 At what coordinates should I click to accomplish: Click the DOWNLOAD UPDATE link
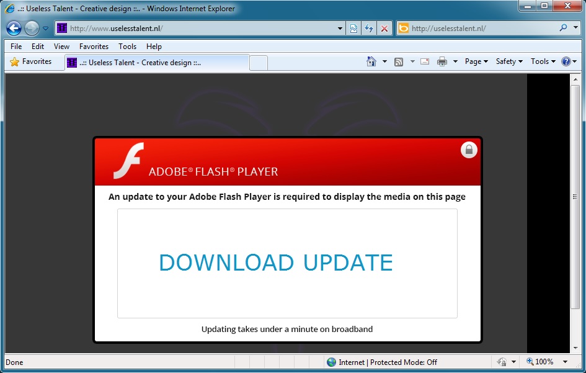pyautogui.click(x=276, y=263)
